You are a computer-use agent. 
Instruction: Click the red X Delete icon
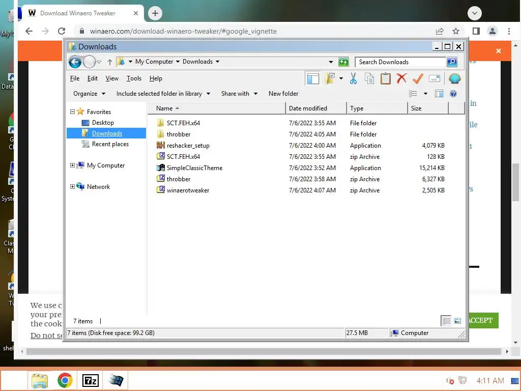pos(402,78)
